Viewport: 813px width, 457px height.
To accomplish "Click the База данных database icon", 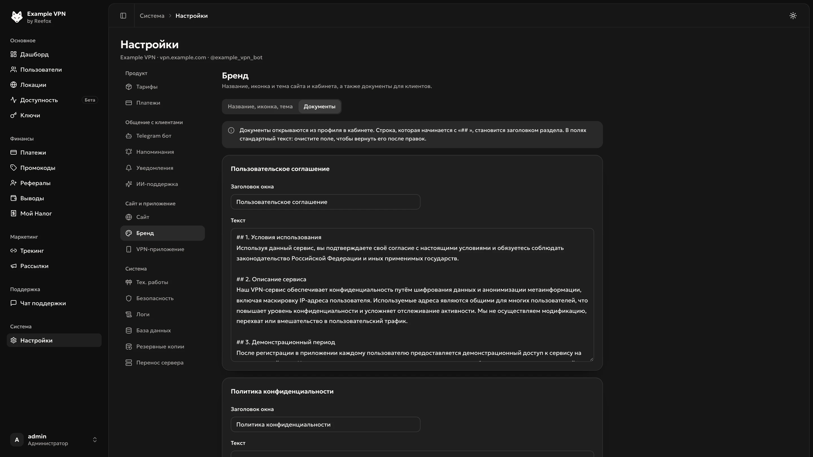I will [128, 331].
